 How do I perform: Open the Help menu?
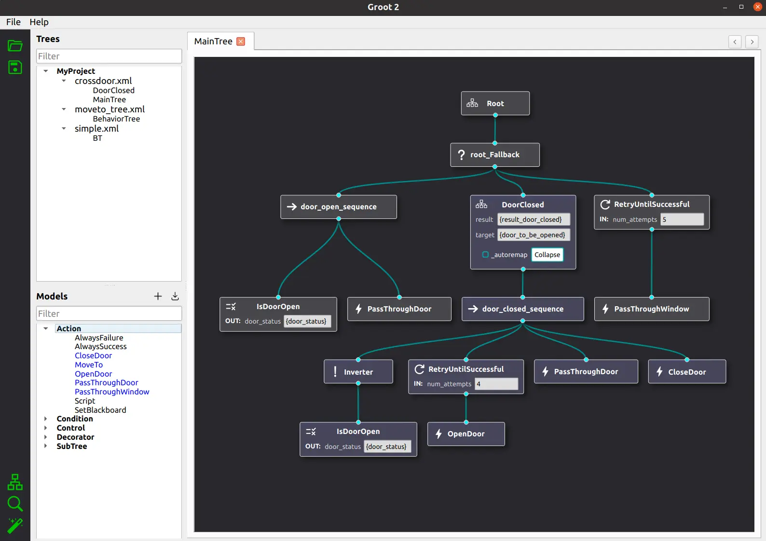39,22
